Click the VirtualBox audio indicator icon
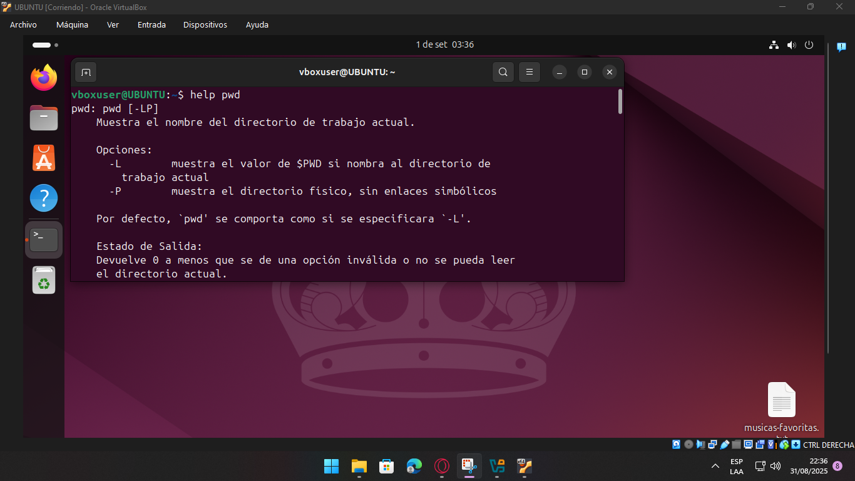This screenshot has width=855, height=481. [x=700, y=445]
